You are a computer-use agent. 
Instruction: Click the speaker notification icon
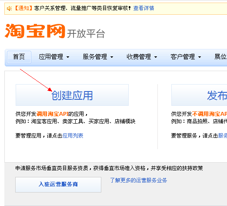click(x=9, y=8)
